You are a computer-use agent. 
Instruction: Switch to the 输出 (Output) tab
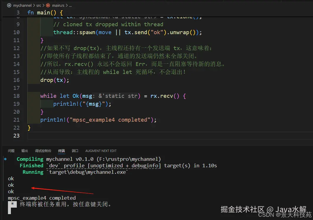pyautogui.click(x=24, y=150)
